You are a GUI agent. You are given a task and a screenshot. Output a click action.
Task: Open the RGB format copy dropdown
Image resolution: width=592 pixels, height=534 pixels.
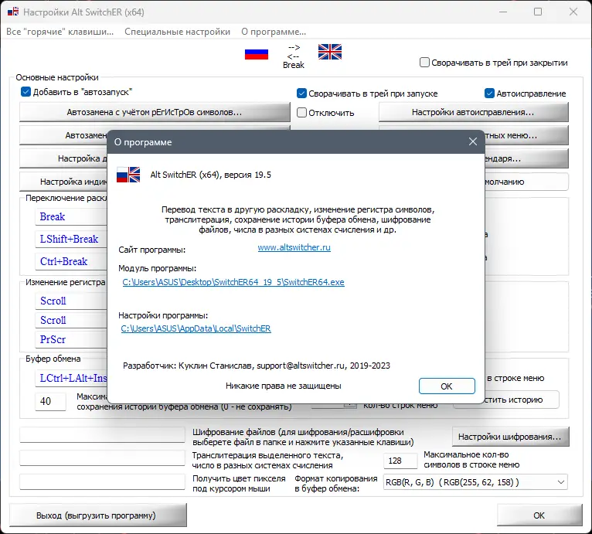click(x=475, y=482)
